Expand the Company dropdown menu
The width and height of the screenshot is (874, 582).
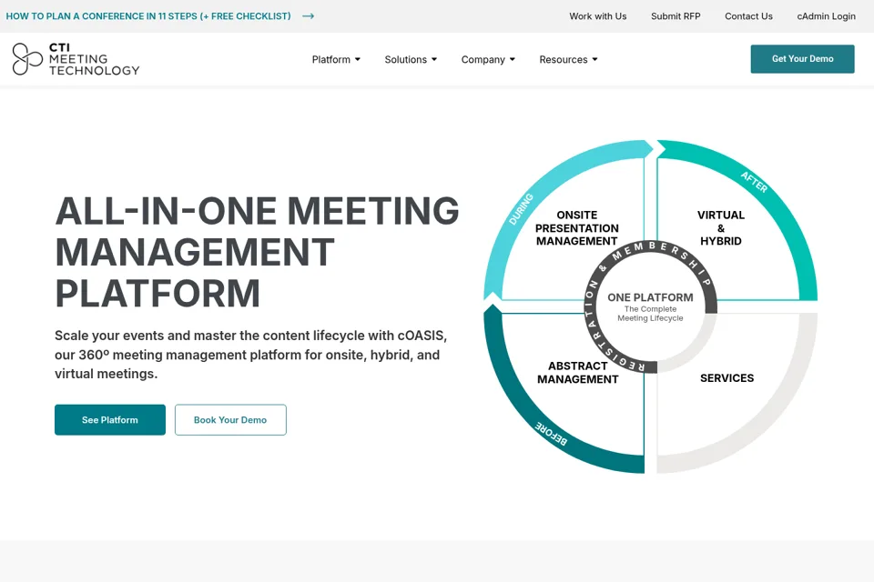[488, 60]
